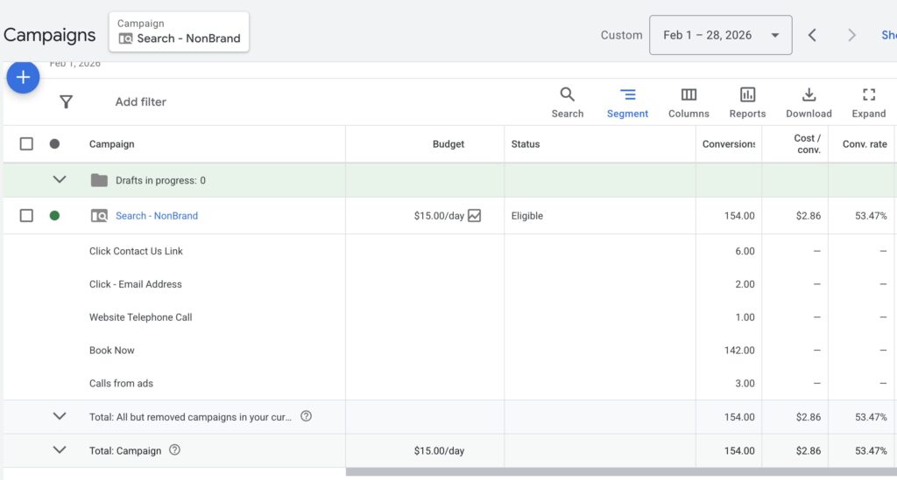Click the 142.00 conversions value
This screenshot has height=480, width=897.
739,351
